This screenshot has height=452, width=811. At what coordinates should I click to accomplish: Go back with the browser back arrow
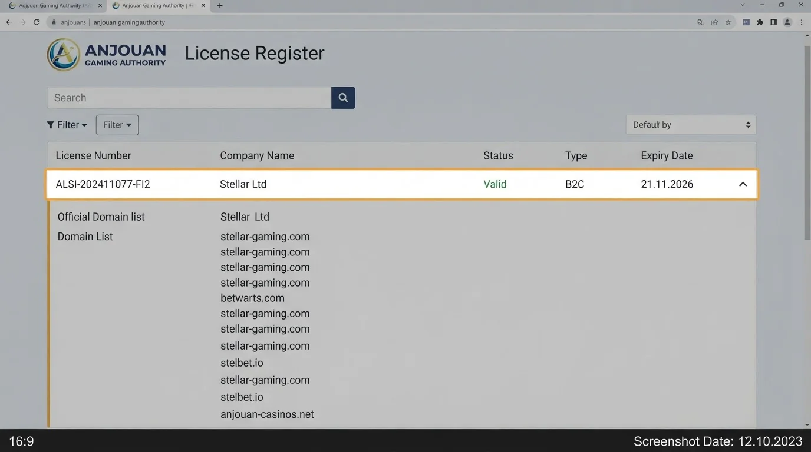point(9,22)
